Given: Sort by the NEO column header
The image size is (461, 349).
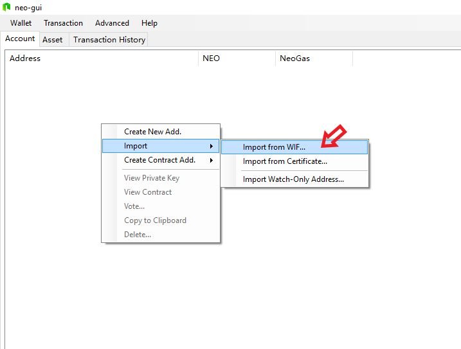Looking at the screenshot, I should [x=237, y=58].
